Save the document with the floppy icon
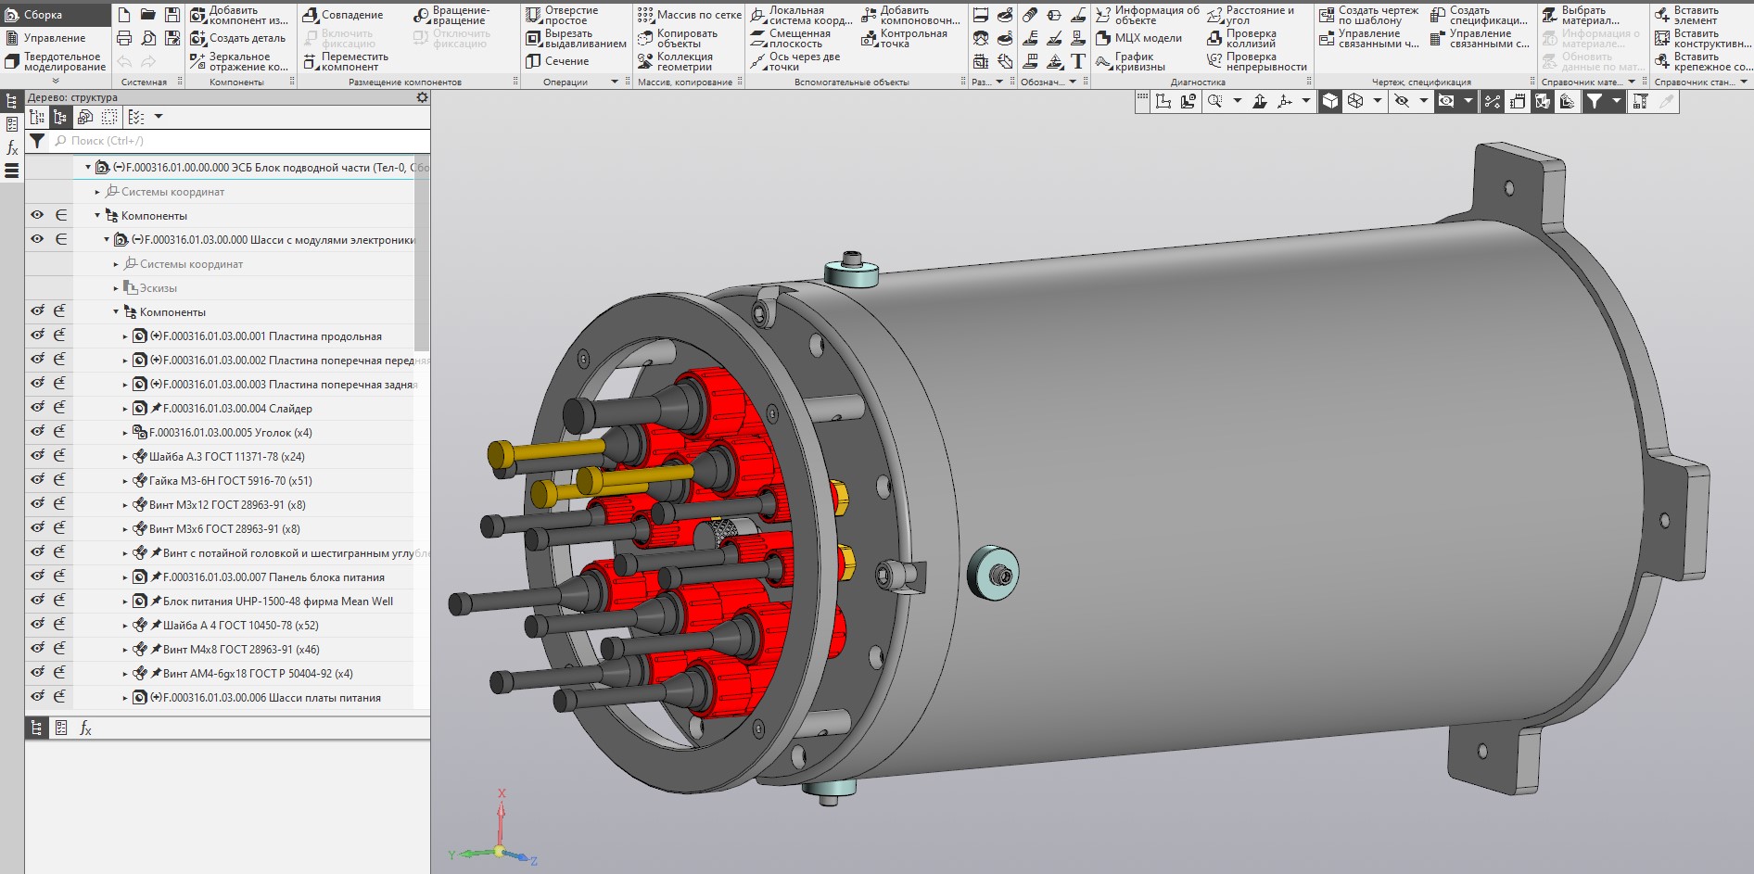 172,15
